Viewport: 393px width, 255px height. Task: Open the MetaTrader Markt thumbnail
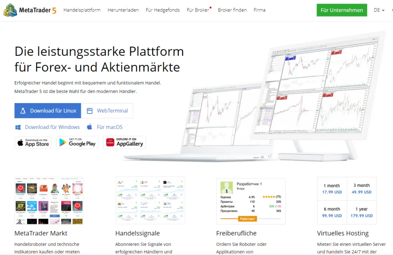[x=49, y=200]
